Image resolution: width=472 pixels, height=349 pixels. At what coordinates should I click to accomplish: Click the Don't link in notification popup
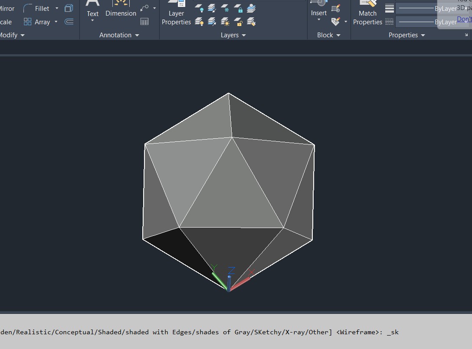tap(464, 19)
